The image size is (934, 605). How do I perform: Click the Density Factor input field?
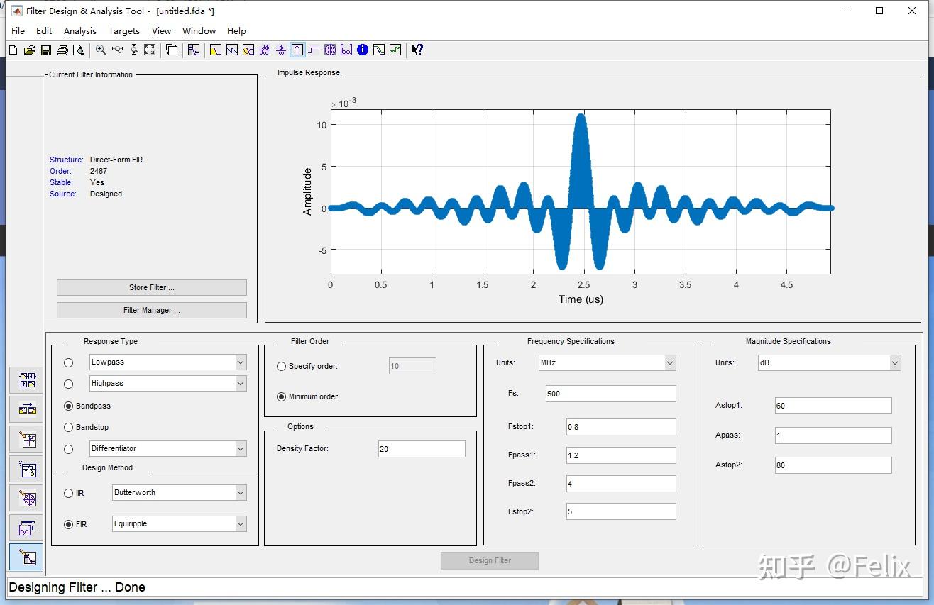[422, 449]
